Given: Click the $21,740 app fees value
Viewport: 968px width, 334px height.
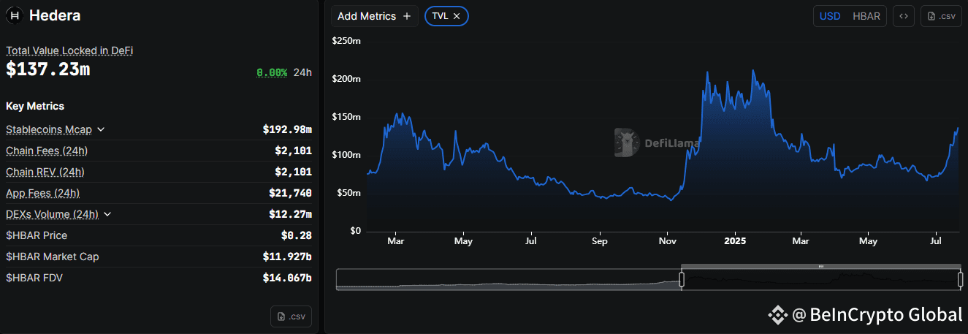Looking at the screenshot, I should [x=290, y=193].
